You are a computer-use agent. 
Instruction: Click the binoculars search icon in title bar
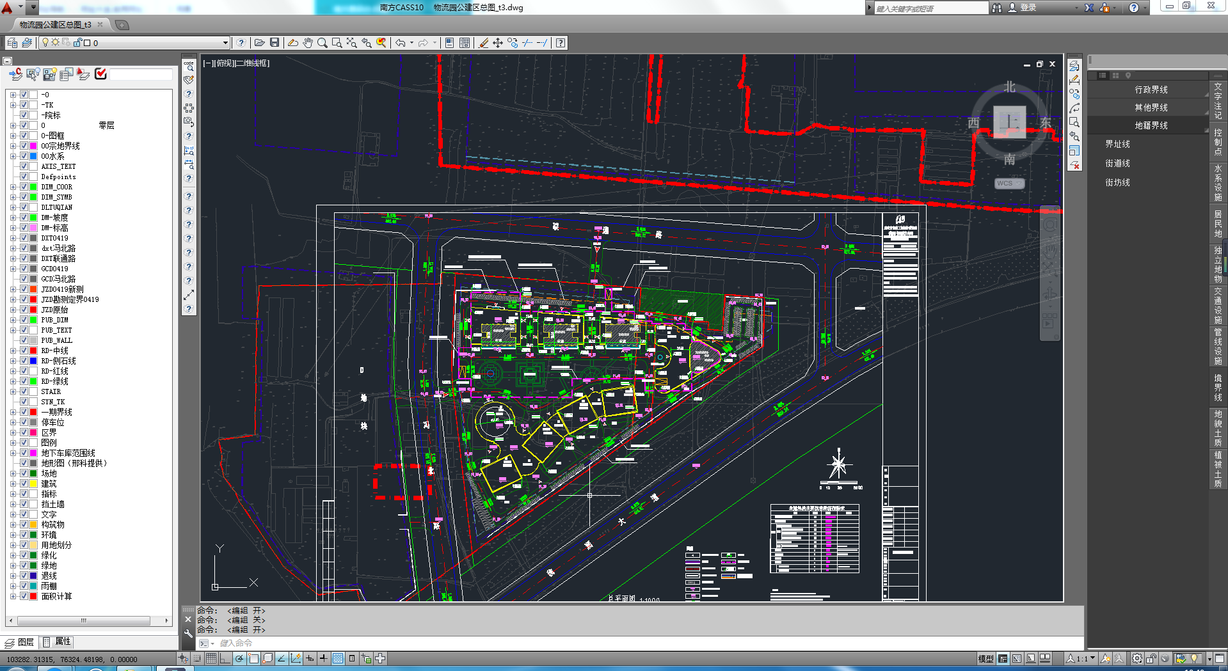click(x=997, y=8)
